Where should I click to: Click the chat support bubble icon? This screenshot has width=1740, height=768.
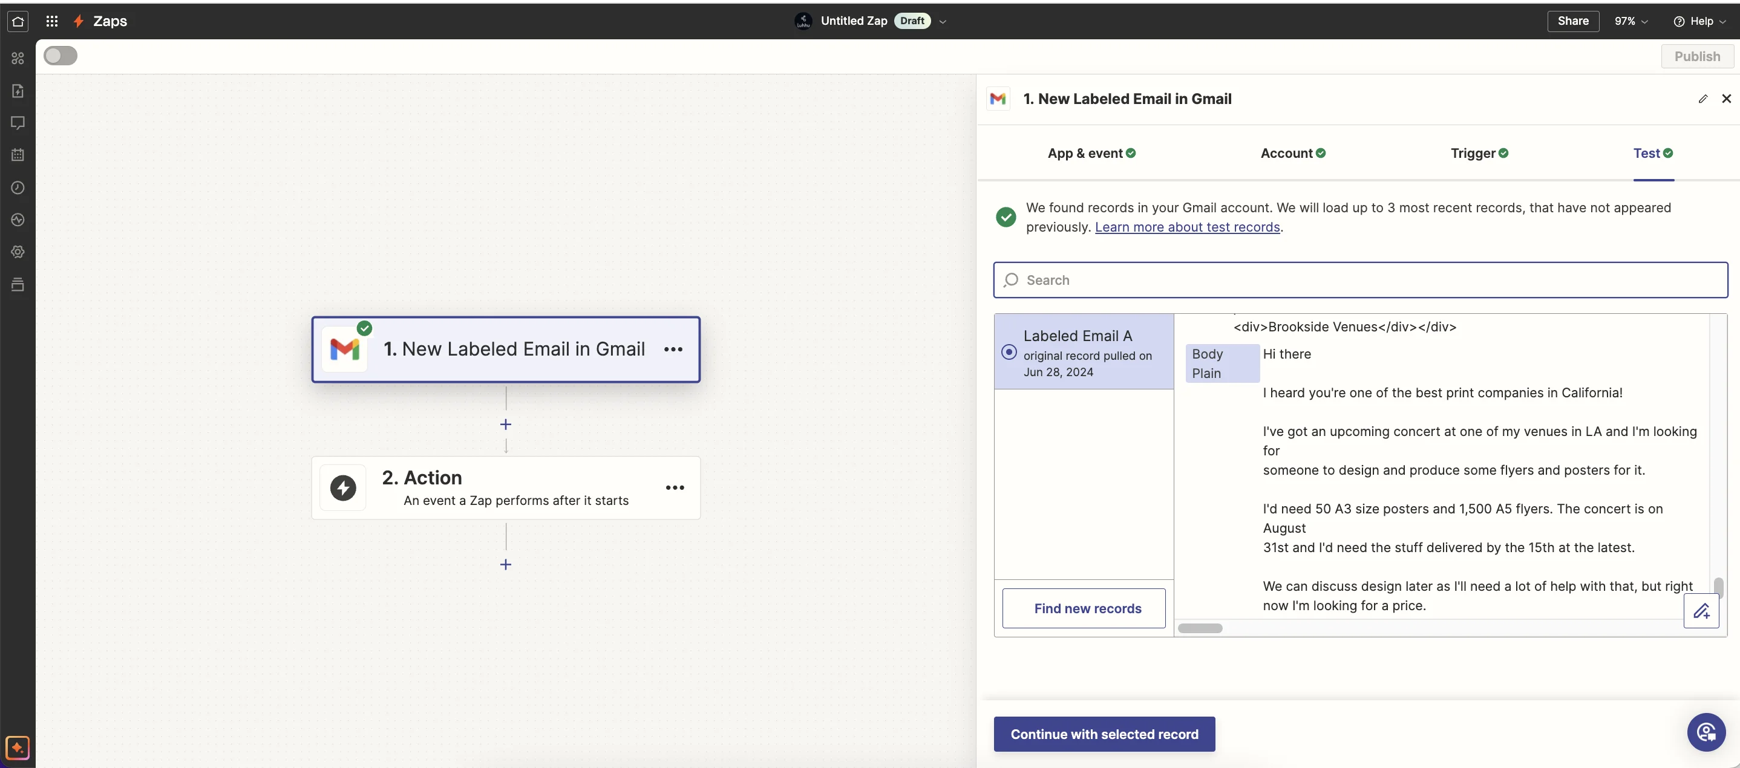coord(1706,732)
